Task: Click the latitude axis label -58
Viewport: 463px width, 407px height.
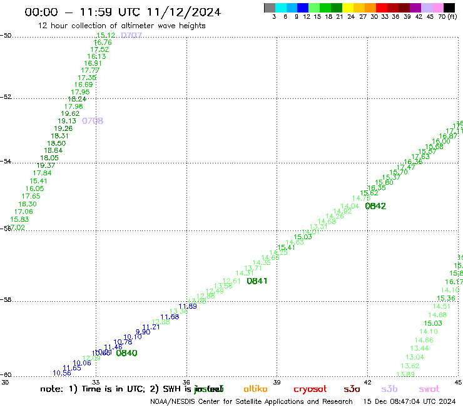Action: [6, 300]
